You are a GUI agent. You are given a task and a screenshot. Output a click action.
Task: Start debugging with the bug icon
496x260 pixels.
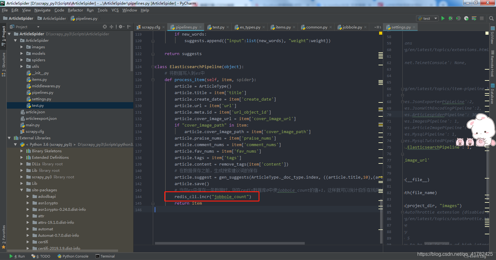[450, 18]
